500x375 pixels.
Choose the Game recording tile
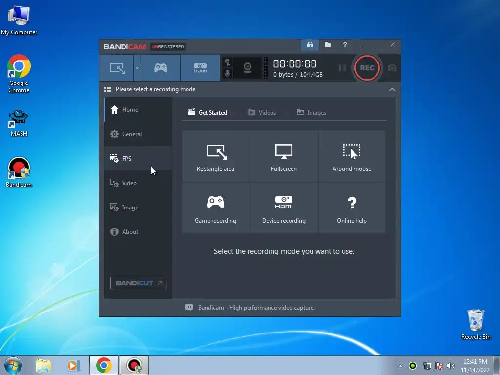click(x=215, y=208)
